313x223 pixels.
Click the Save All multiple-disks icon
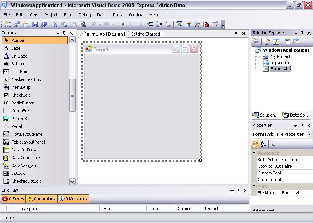(x=44, y=24)
